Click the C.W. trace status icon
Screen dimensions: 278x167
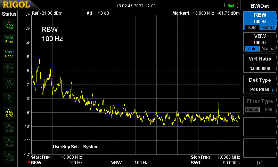(9, 113)
